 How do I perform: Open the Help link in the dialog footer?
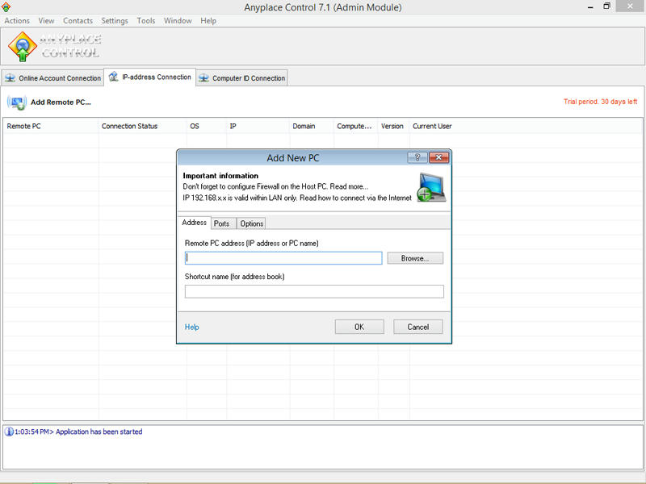tap(191, 327)
